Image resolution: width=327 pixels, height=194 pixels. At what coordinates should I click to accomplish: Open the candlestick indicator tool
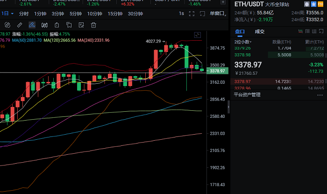click(x=44, y=25)
